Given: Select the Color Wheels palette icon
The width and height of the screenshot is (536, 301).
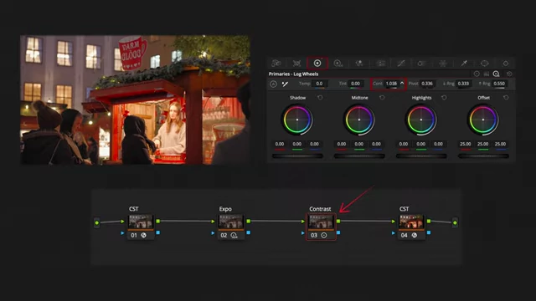Looking at the screenshot, I should 317,64.
